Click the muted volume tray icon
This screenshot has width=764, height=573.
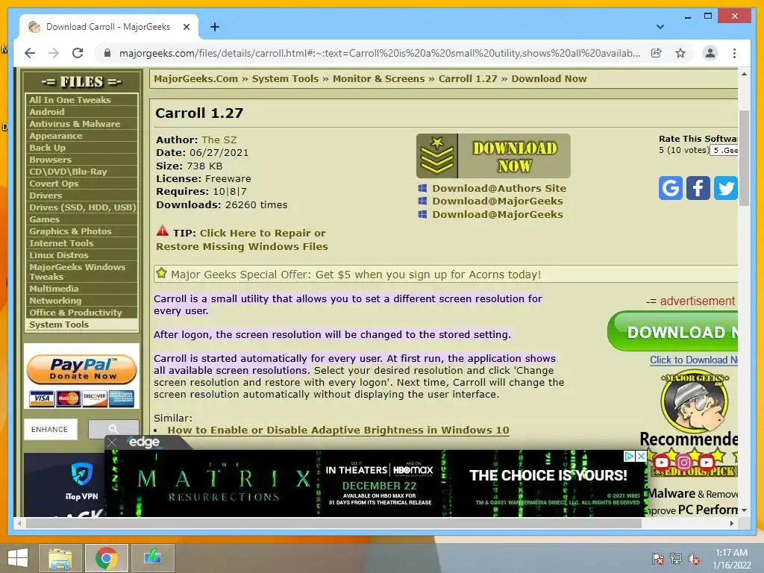(x=694, y=559)
